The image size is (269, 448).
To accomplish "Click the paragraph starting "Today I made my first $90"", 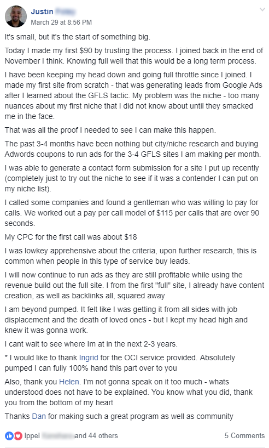I will (x=134, y=56).
